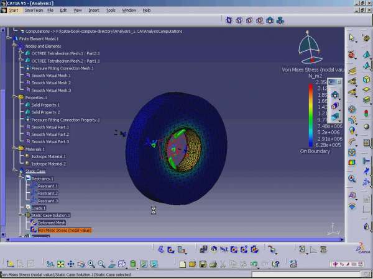Viewport: 373px width, 279px height.
Task: Select Restraint.2 in the tree
Action: tap(48, 193)
